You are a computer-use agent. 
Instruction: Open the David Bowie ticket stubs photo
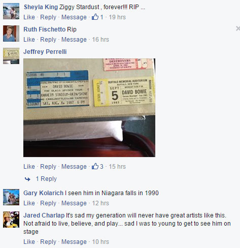click(89, 108)
